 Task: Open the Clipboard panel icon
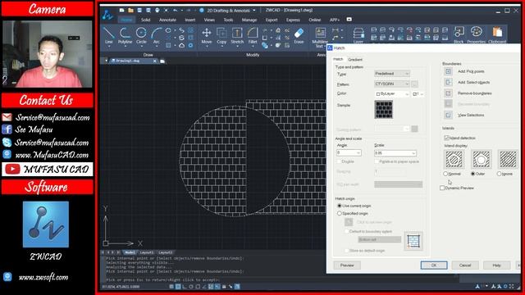click(x=497, y=35)
